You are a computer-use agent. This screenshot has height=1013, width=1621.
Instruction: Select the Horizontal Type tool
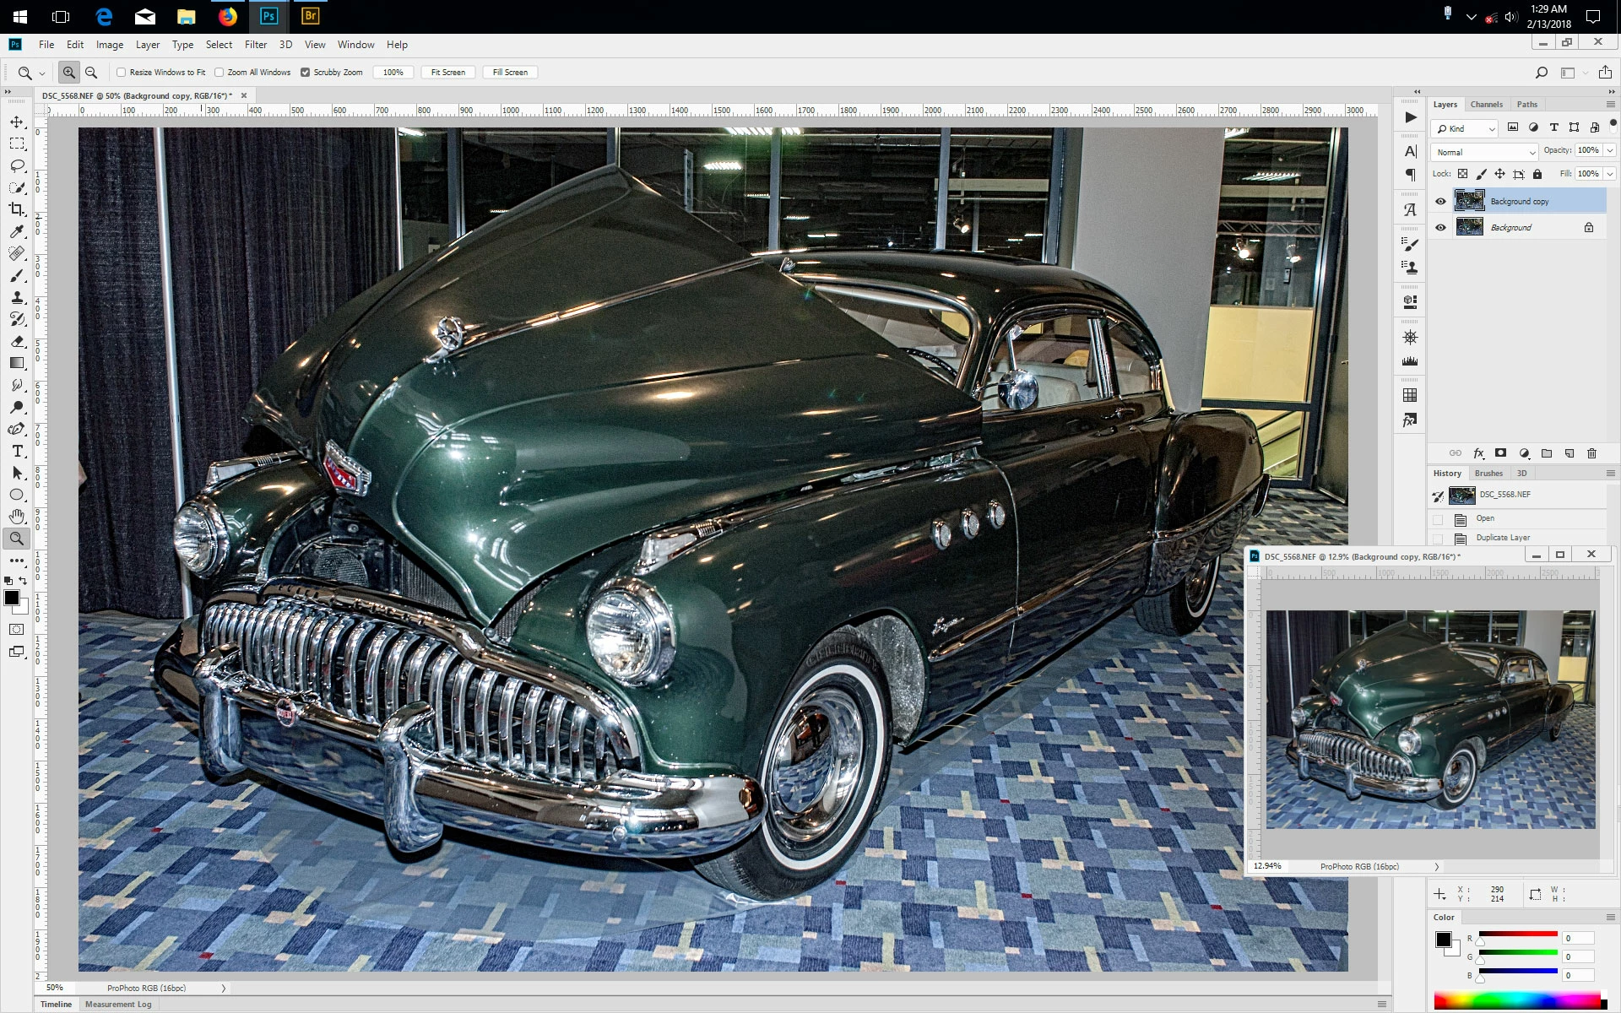click(17, 452)
